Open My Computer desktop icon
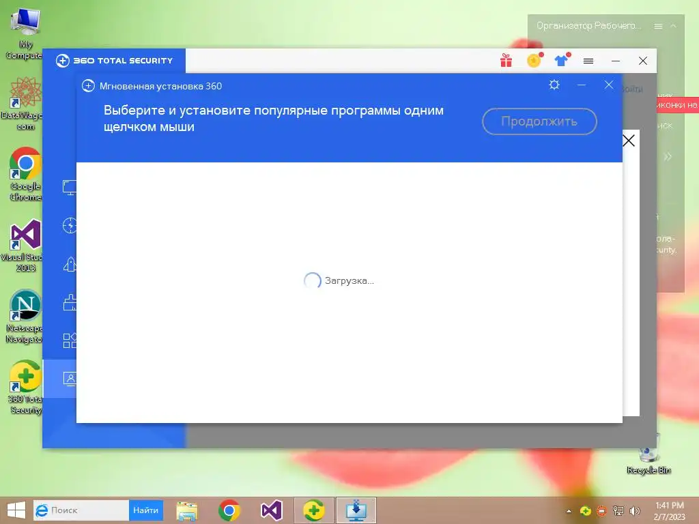The image size is (699, 524). click(25, 33)
